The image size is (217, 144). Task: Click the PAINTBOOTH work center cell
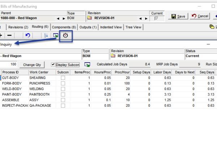[42, 94]
